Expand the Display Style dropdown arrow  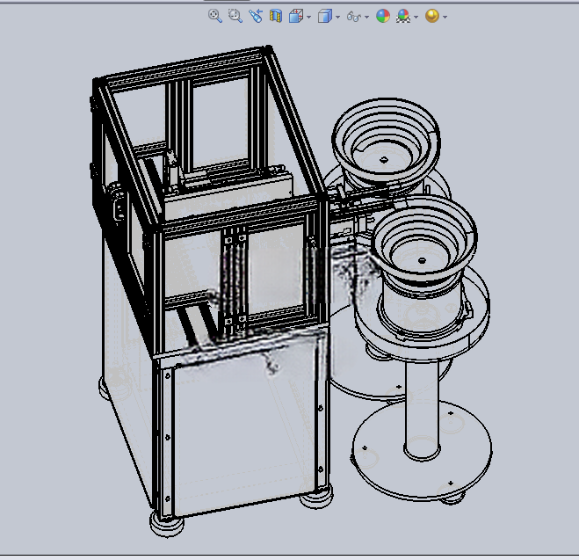coord(337,17)
